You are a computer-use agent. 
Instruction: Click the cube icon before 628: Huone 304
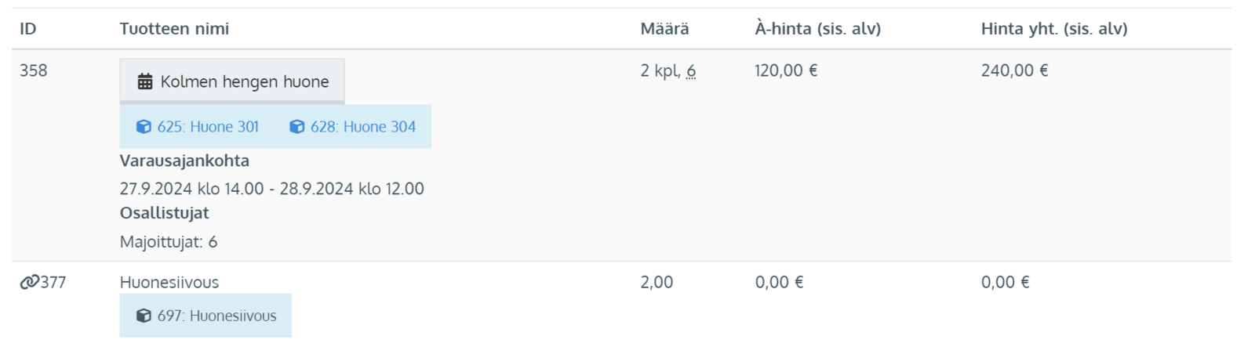pos(296,127)
